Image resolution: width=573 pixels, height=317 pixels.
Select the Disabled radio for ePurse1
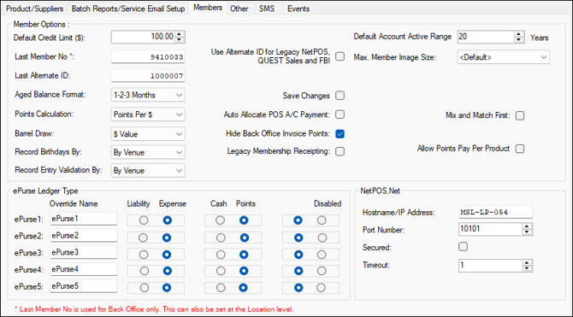[x=322, y=220]
